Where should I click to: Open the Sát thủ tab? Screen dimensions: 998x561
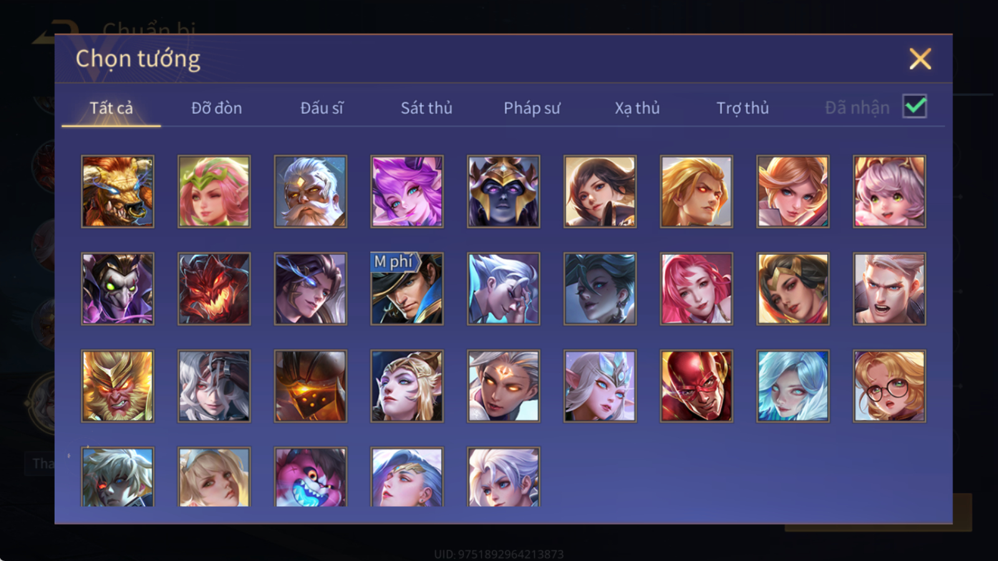coord(427,108)
